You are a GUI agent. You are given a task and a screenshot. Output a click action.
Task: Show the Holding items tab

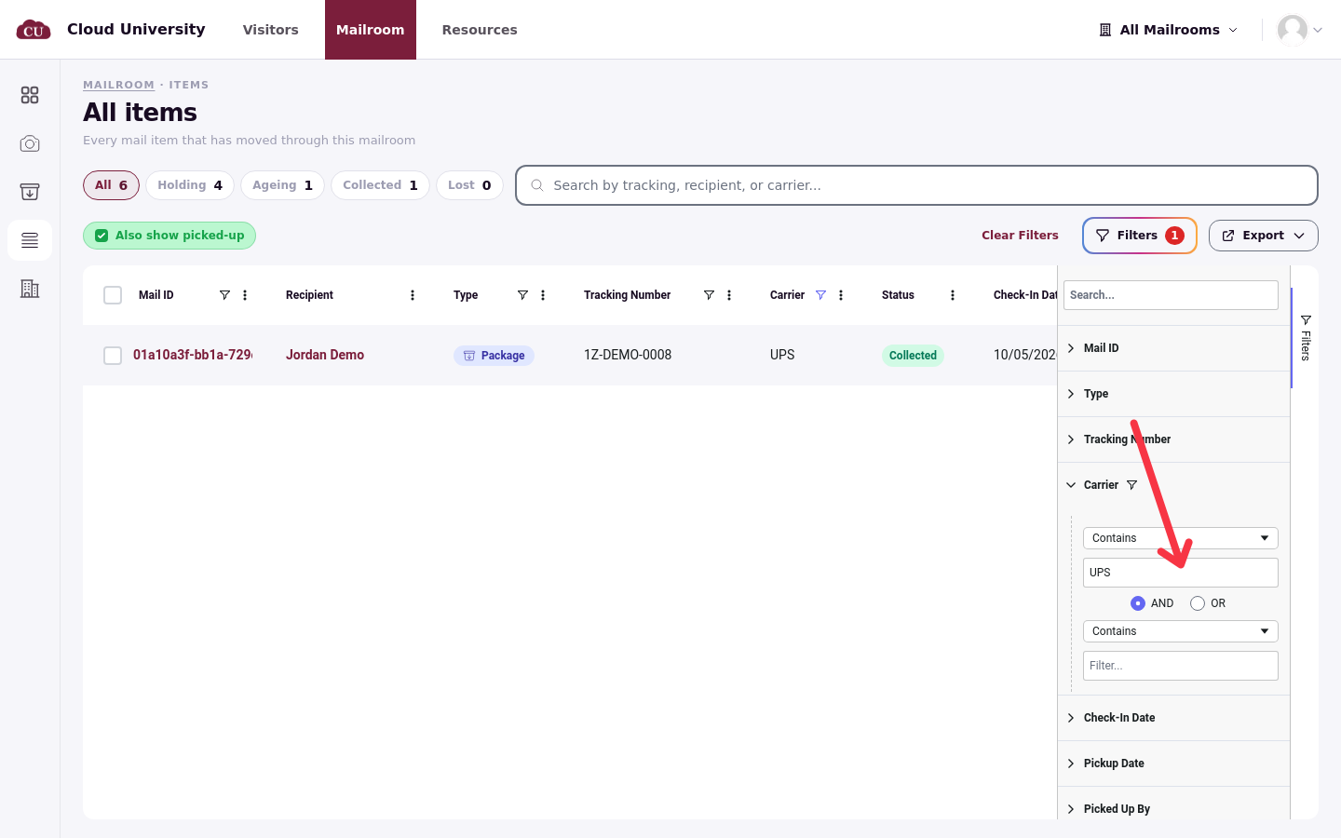click(190, 185)
